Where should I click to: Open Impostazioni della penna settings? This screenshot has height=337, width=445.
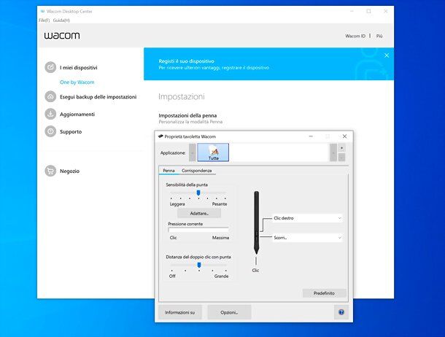187,115
